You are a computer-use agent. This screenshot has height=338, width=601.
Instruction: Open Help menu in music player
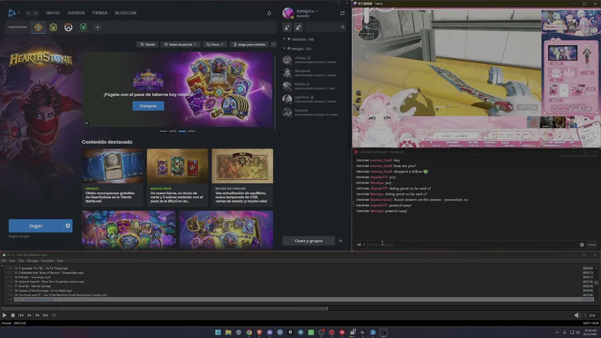click(60, 261)
